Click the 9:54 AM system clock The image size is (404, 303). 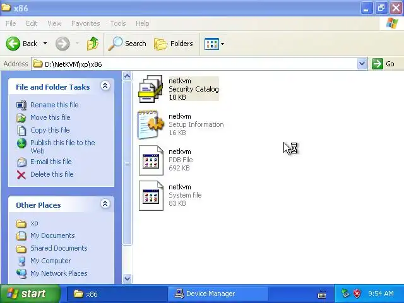click(x=381, y=294)
